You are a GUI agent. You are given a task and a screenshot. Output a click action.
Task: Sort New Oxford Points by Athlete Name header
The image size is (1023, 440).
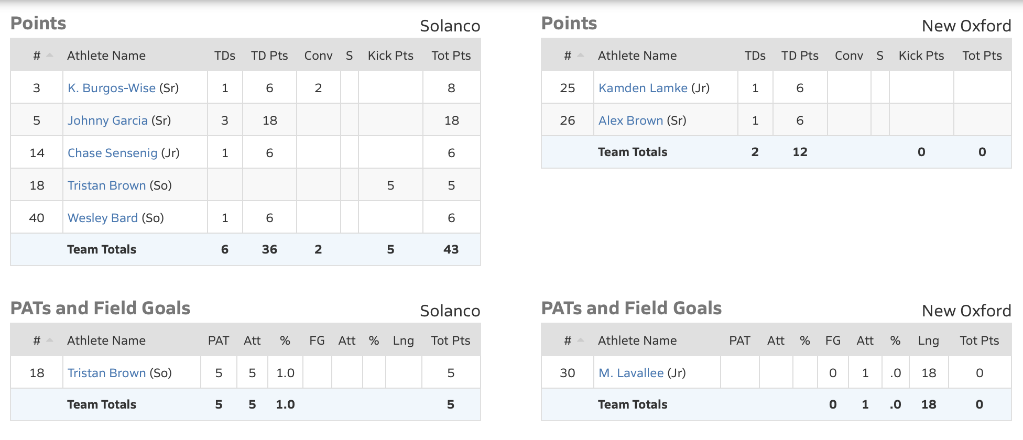[637, 56]
